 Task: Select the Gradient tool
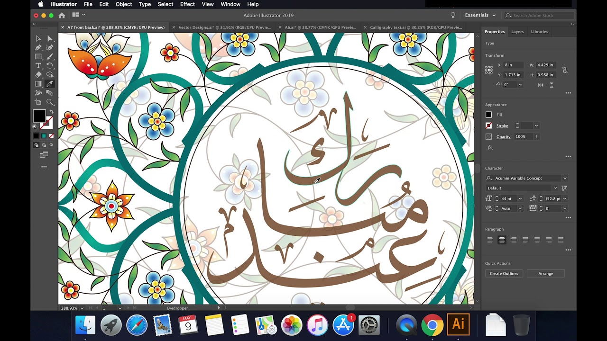pyautogui.click(x=38, y=84)
